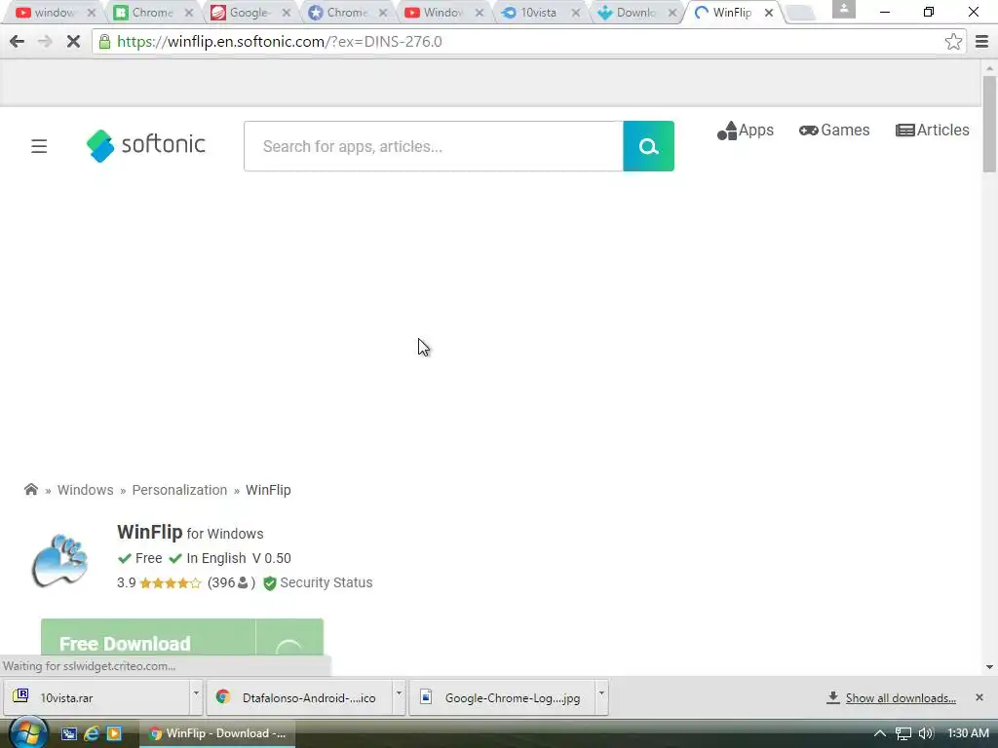Click the Windows breadcrumb link
998x748 pixels.
point(86,490)
